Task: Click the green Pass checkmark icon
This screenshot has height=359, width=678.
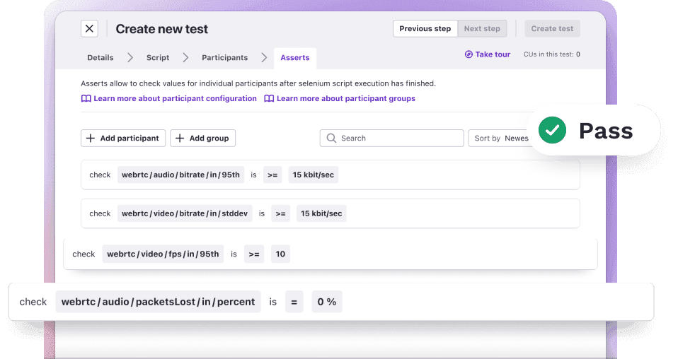Action: point(552,130)
